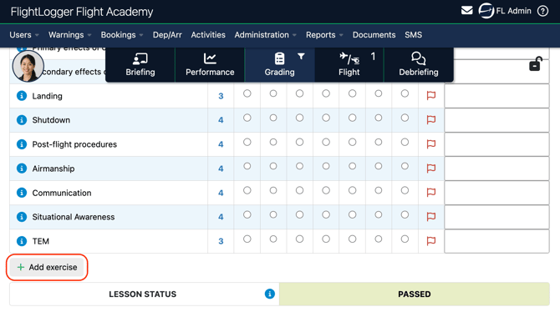This screenshot has height=312, width=560.
Task: Flag the Post-flight procedures exercise
Action: click(x=431, y=144)
